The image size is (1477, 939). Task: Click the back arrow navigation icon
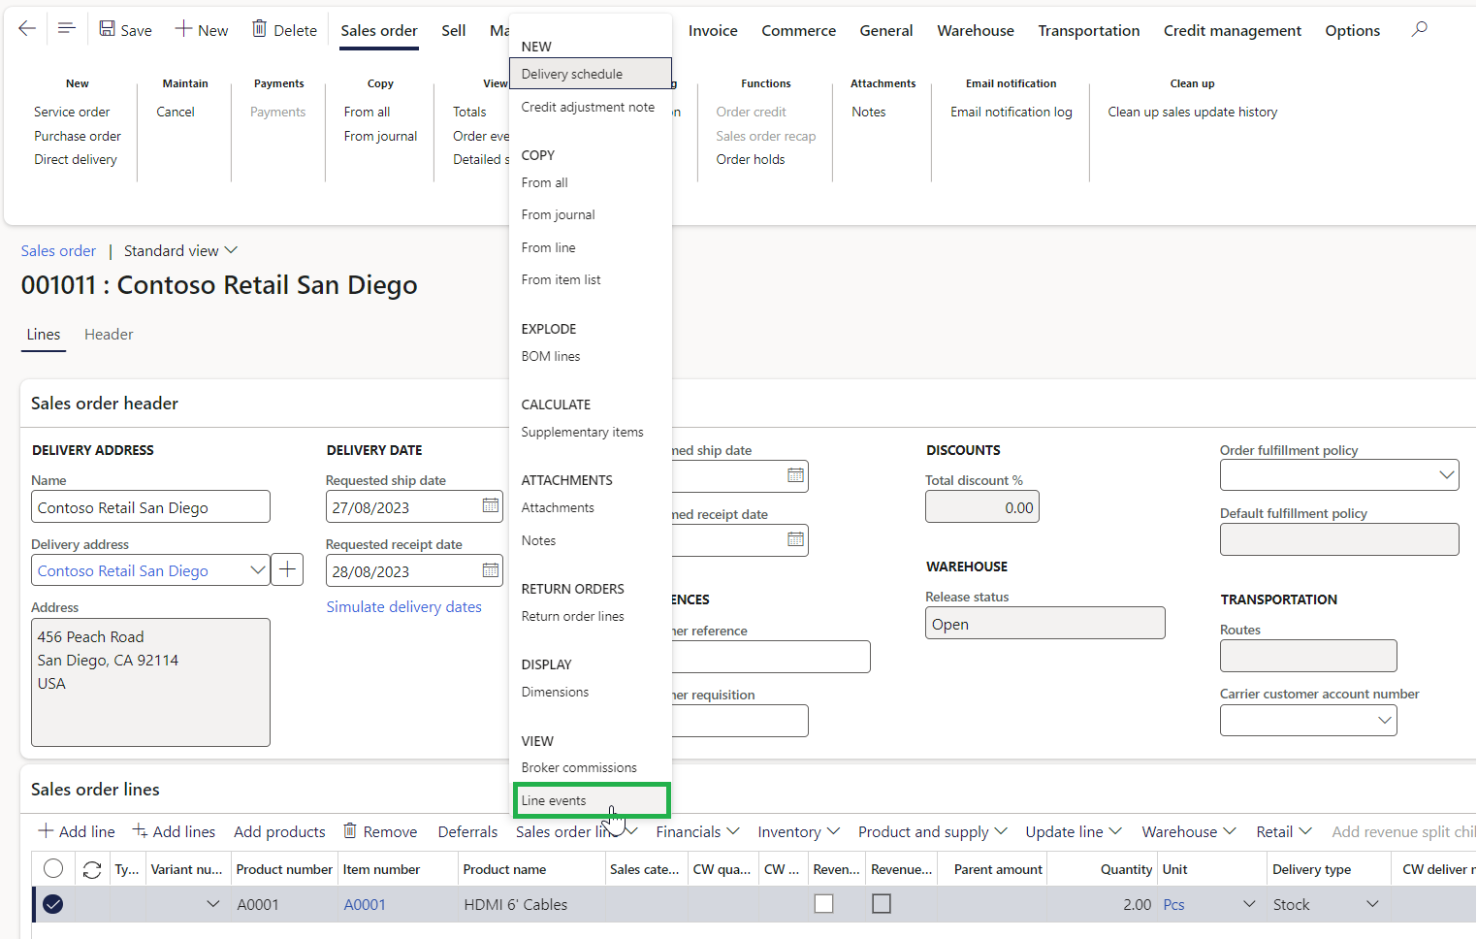pyautogui.click(x=26, y=27)
